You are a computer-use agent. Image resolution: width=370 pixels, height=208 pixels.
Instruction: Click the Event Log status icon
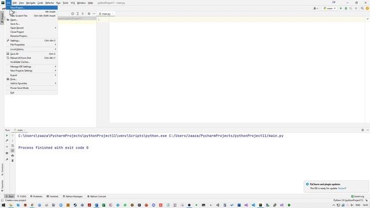point(358,196)
